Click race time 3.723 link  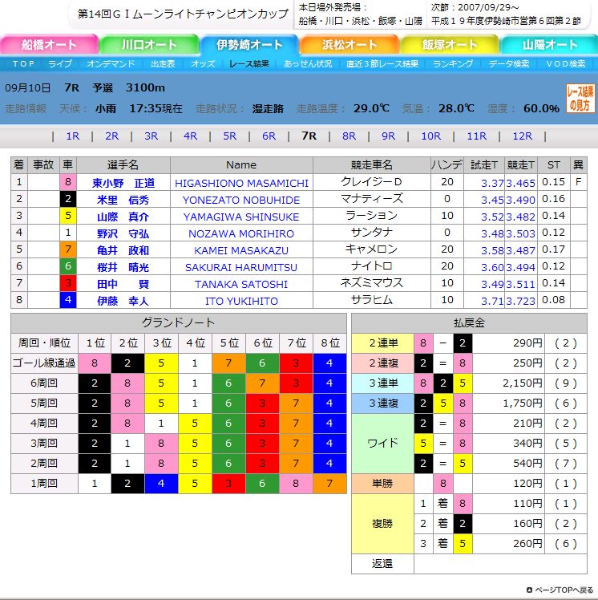pos(521,301)
